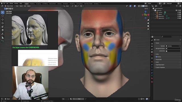
Task: Select the Transform tool in toolbar
Action: coord(3,30)
